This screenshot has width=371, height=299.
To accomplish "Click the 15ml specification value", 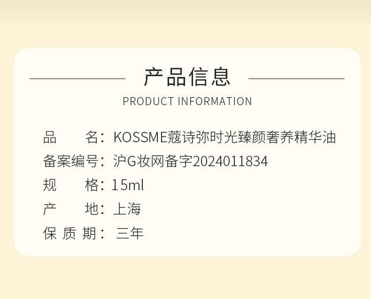I will [x=128, y=185].
